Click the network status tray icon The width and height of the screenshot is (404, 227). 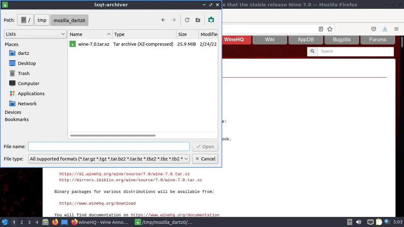click(371, 222)
